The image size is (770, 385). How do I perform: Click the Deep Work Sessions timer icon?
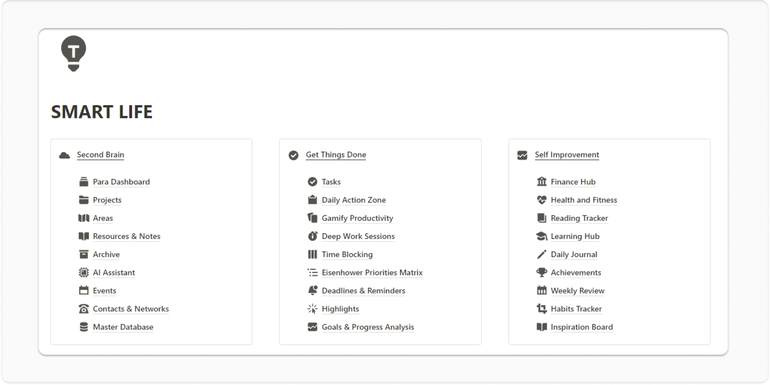pos(313,236)
